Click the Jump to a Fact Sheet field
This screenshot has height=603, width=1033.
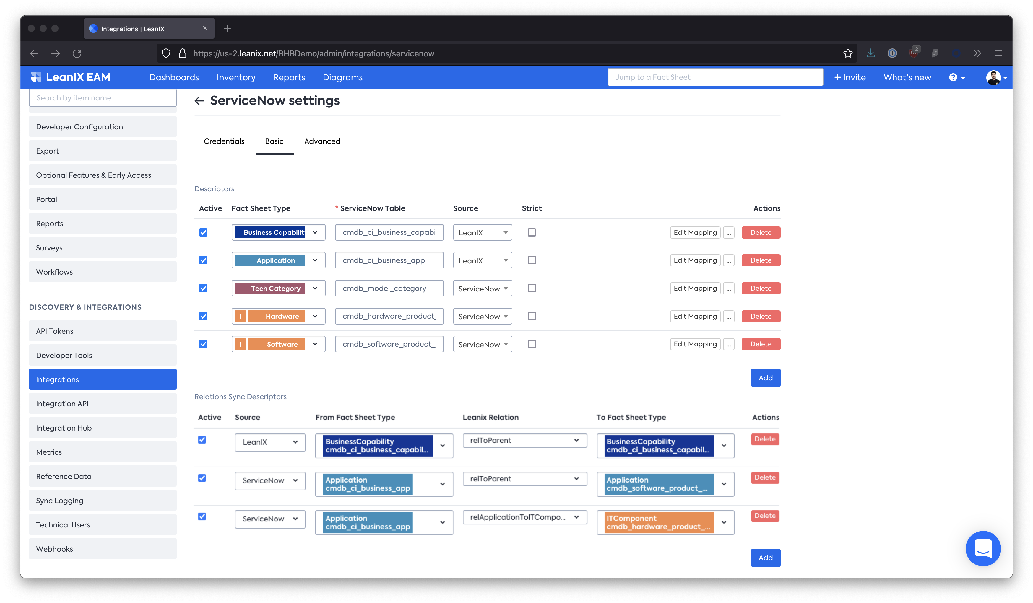(x=715, y=77)
